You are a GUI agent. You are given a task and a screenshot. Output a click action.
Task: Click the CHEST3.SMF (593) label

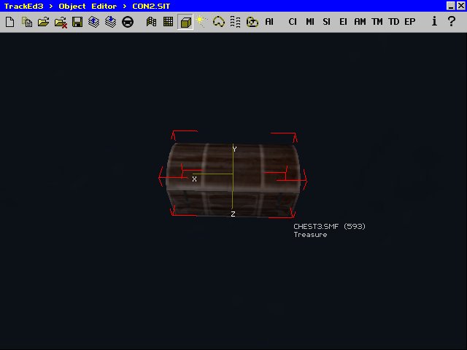tap(329, 226)
